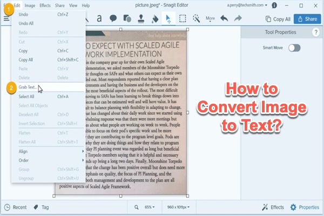Choose Copy All in the Edit menu
Screen dimensions: 324x216
49,60
